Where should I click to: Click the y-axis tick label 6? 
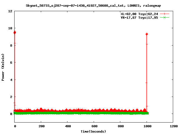pos(11,63)
